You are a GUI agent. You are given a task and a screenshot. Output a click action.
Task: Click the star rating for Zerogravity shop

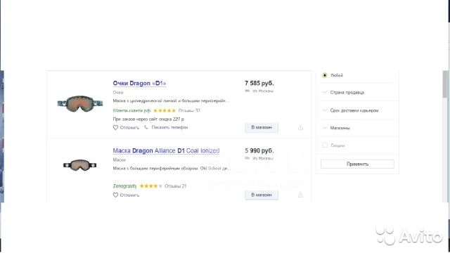(150, 186)
